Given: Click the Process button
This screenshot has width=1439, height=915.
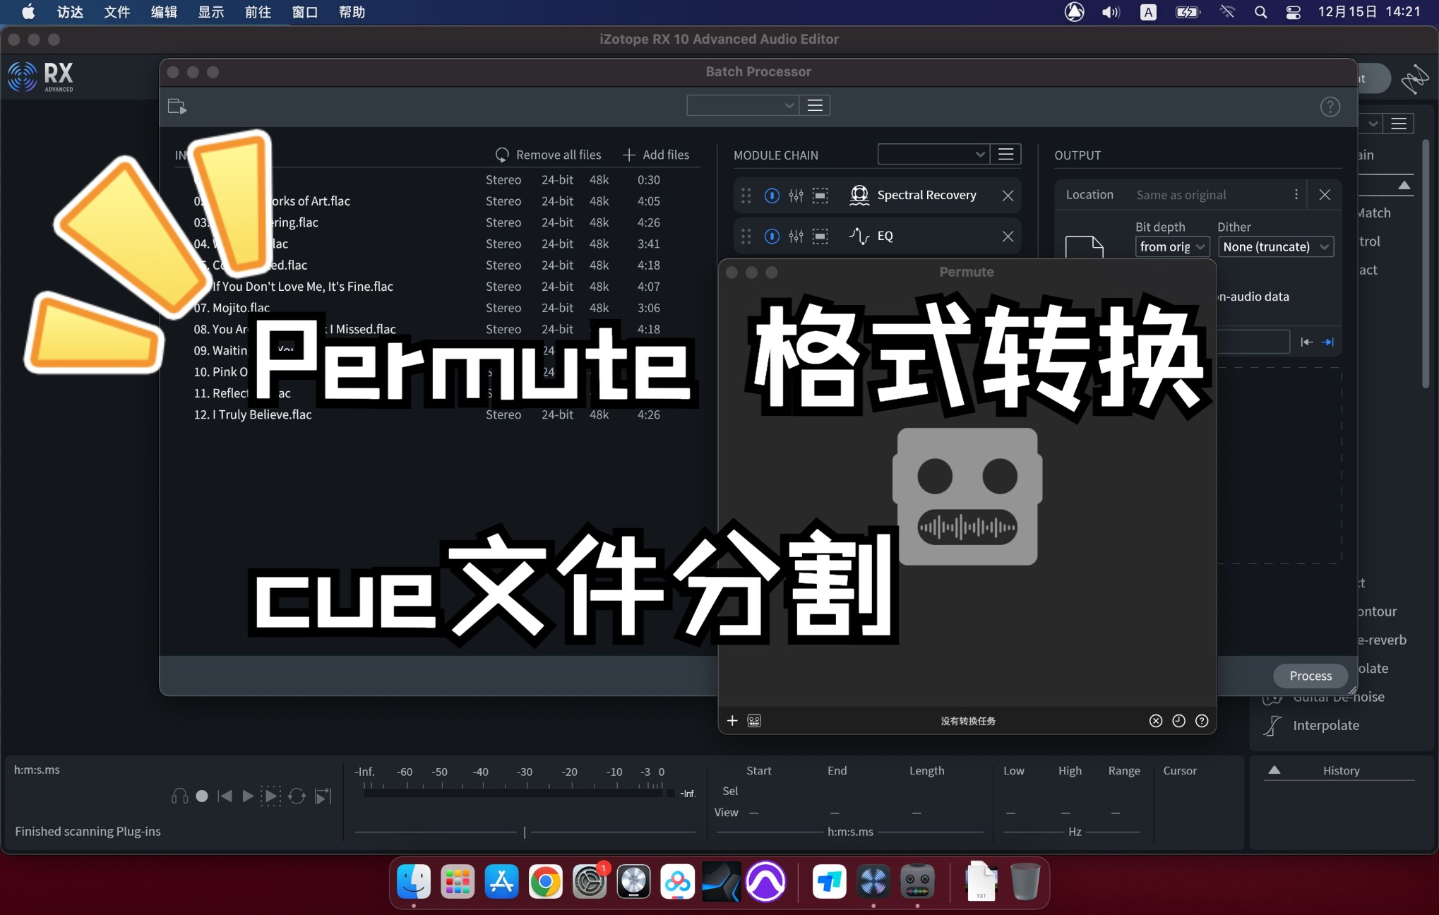Looking at the screenshot, I should tap(1310, 676).
